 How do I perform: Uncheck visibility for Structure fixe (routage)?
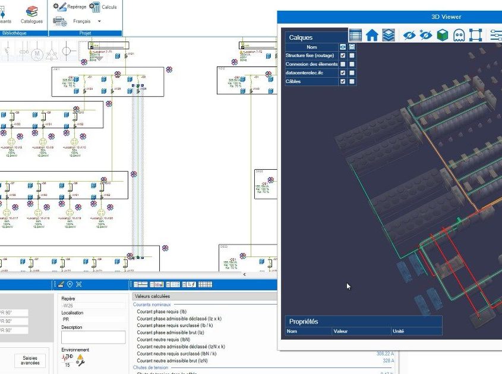[x=343, y=55]
